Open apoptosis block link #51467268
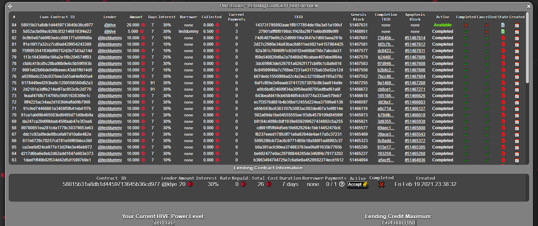Image resolution: width=538 pixels, height=226 pixels. [415, 83]
